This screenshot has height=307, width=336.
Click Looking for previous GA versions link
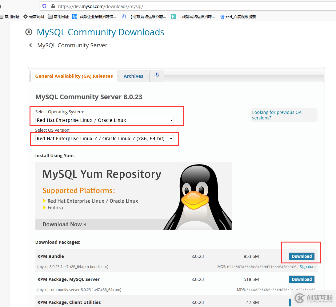pos(277,115)
